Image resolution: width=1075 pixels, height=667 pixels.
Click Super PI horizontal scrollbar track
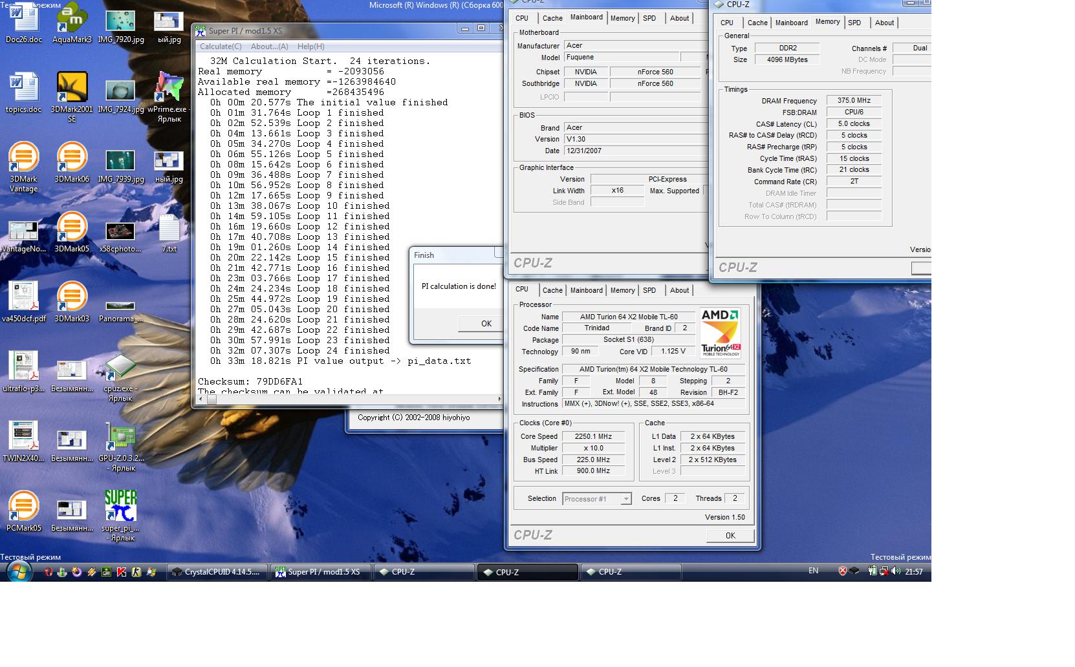356,399
